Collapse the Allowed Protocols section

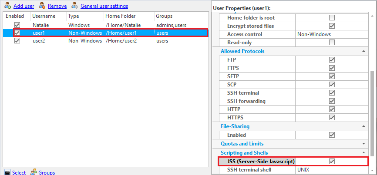click(x=363, y=51)
